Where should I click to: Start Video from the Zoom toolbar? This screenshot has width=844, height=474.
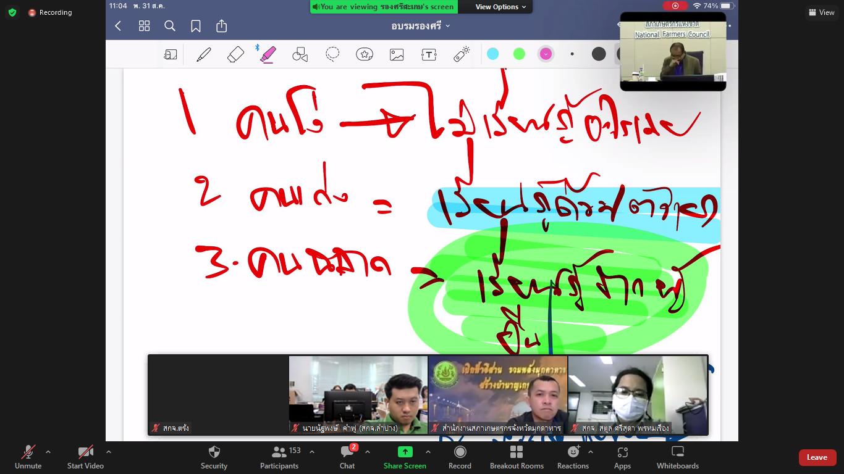(85, 457)
